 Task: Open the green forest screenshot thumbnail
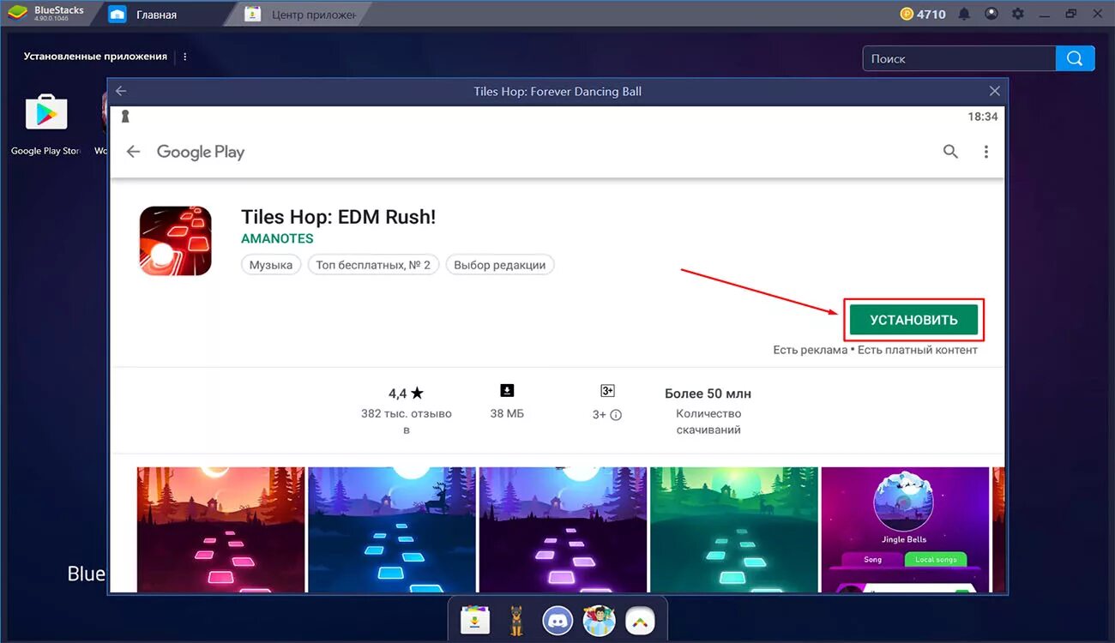(733, 529)
